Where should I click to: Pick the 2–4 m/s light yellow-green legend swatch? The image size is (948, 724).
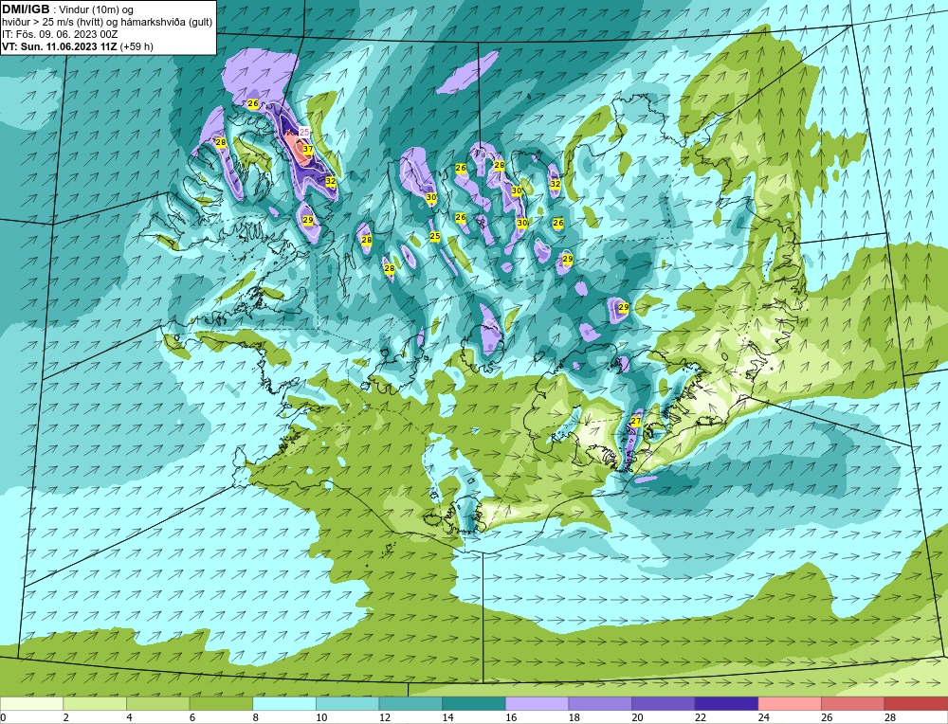point(94,703)
